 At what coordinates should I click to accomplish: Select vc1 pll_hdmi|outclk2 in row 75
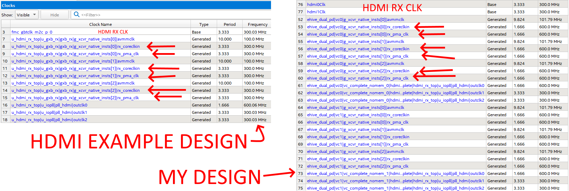[x=396, y=188]
